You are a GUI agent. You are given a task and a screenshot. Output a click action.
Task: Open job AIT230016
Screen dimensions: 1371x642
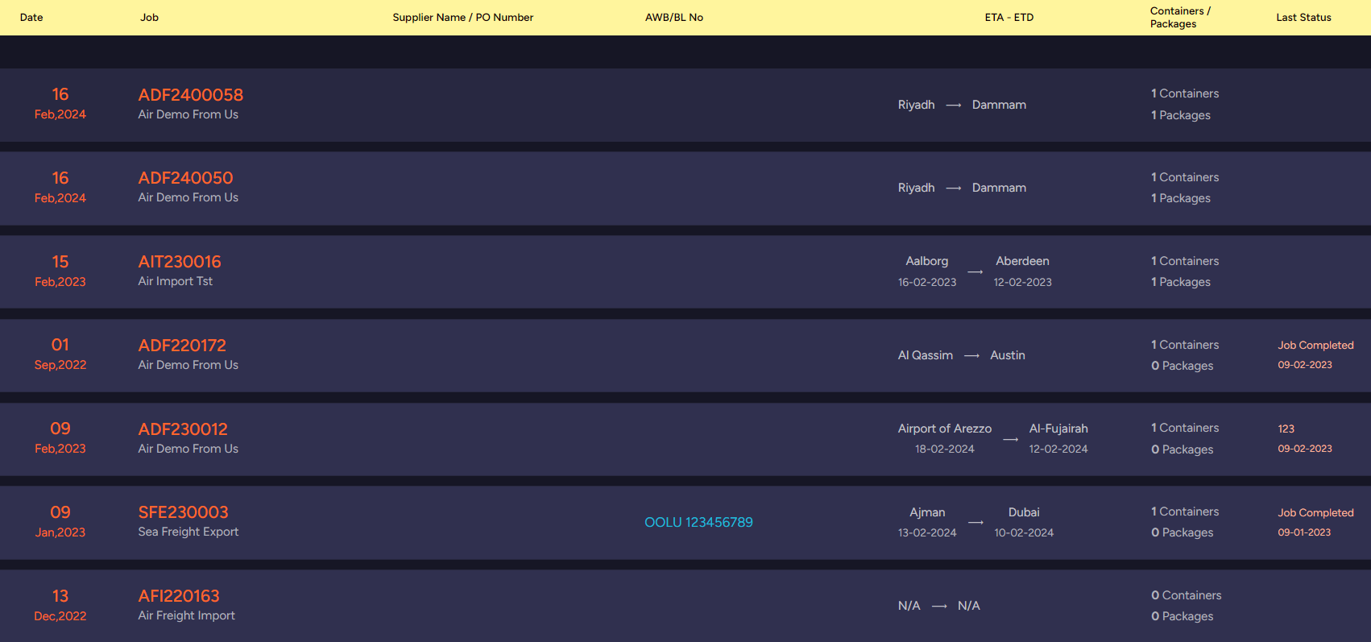click(179, 262)
